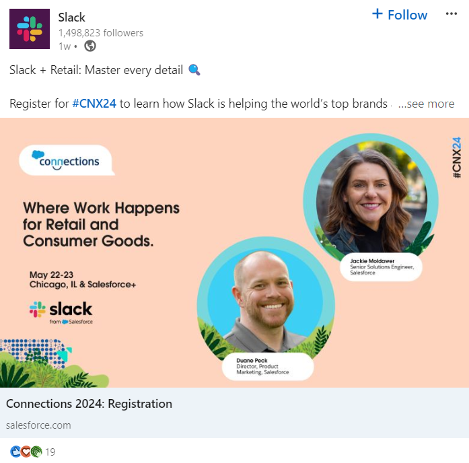Click the green clapping reaction icon

click(36, 452)
